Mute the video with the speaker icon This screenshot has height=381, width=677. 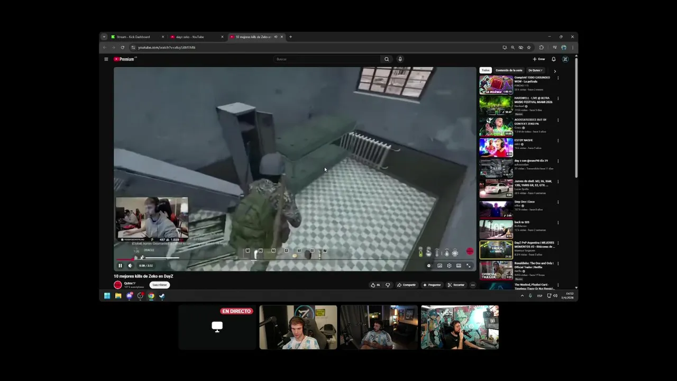coord(130,266)
